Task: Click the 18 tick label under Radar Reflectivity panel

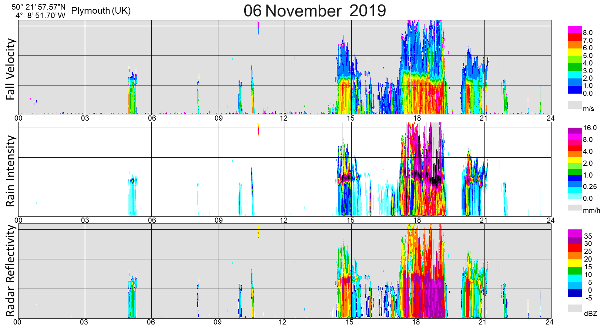Action: tap(416, 322)
